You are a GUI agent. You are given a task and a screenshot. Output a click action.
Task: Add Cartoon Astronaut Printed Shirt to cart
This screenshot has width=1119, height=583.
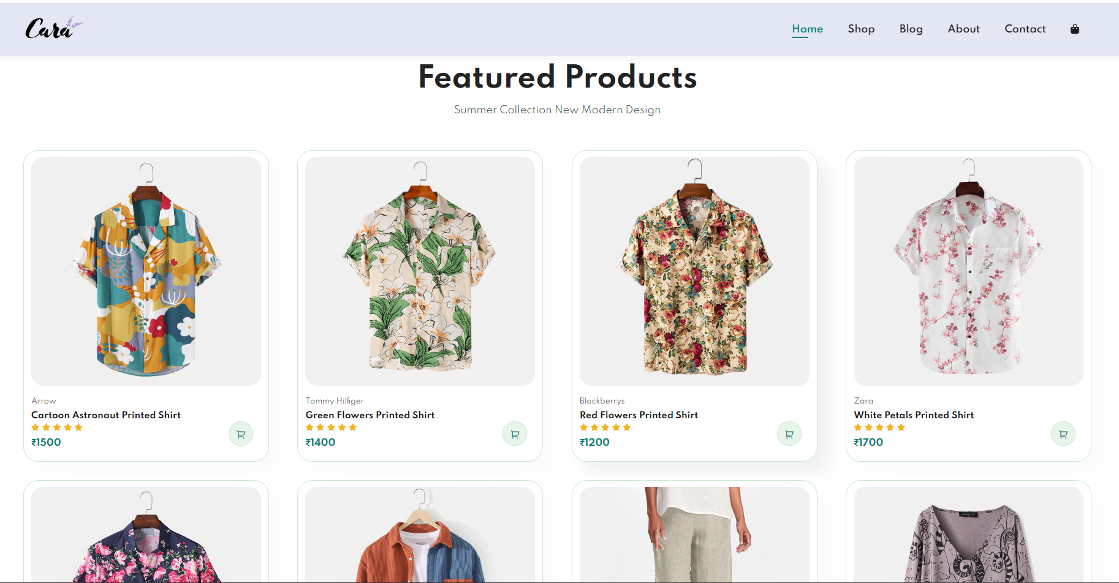coord(241,434)
